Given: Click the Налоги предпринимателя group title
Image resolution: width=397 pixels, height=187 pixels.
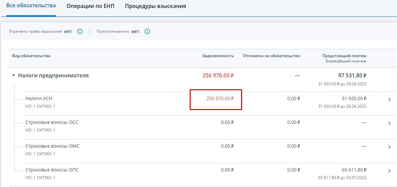Looking at the screenshot, I should click(x=53, y=75).
